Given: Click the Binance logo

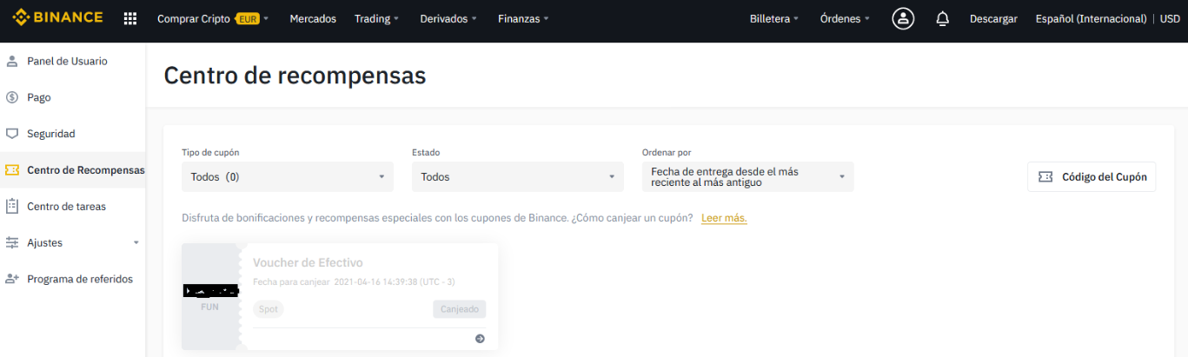Looking at the screenshot, I should 57,18.
